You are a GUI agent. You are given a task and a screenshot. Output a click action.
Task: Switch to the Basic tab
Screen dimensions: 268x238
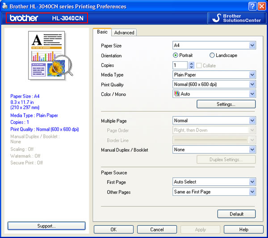click(x=102, y=32)
